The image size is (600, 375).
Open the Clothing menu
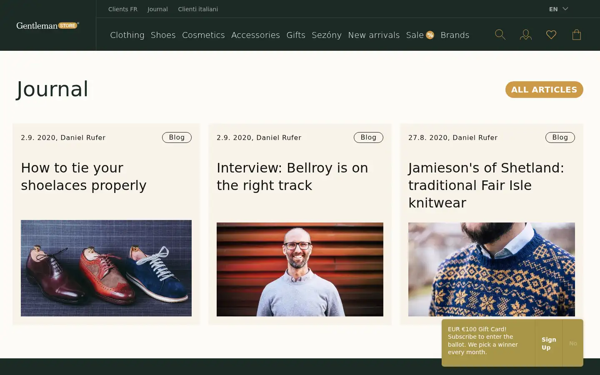pos(127,35)
